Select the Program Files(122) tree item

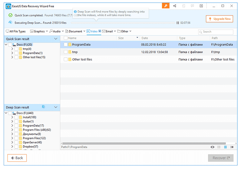click(x=34, y=138)
